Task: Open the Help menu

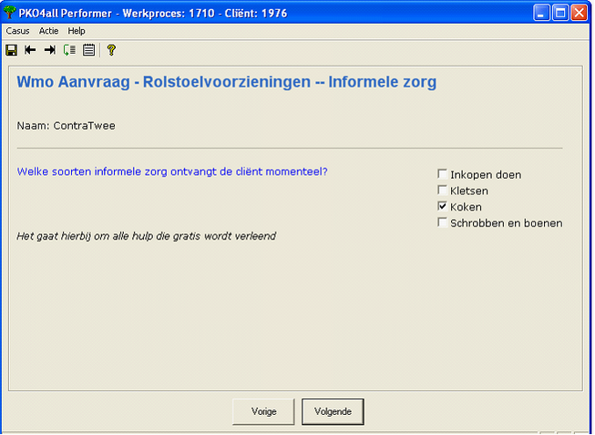Action: coord(77,31)
